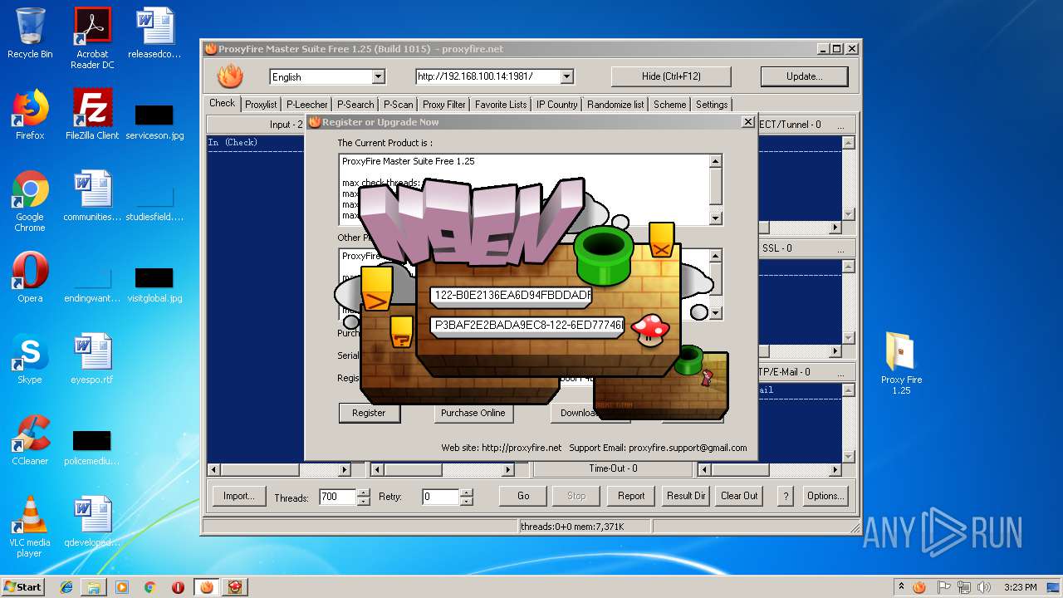The height and width of the screenshot is (598, 1063).
Task: Open the FileZilla Client desktop shortcut
Action: pos(92,115)
